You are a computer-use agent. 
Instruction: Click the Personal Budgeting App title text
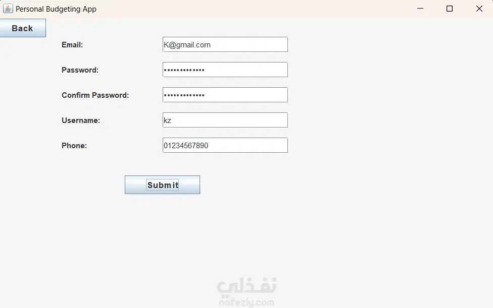click(x=56, y=9)
